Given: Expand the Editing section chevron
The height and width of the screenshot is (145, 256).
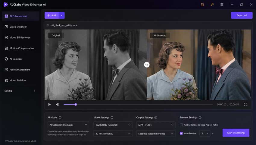Looking at the screenshot, I should click(34, 91).
